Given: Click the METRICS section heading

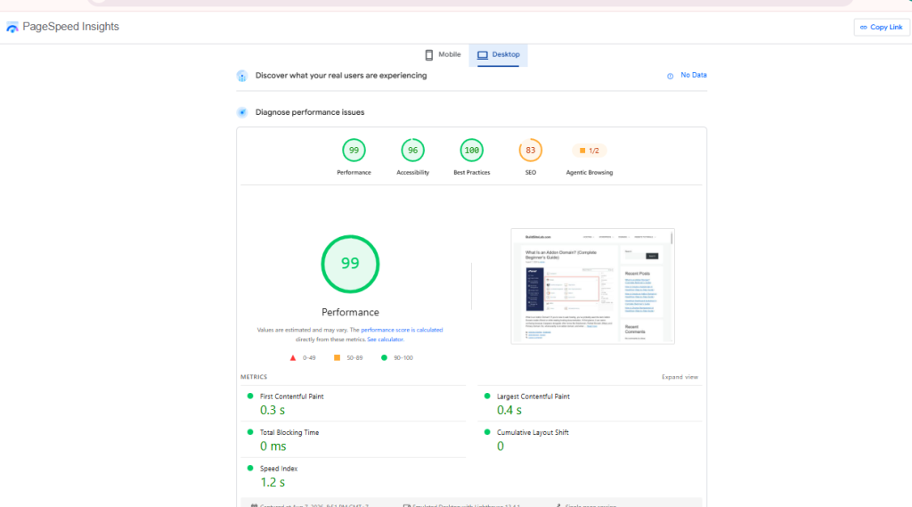Looking at the screenshot, I should (x=254, y=377).
